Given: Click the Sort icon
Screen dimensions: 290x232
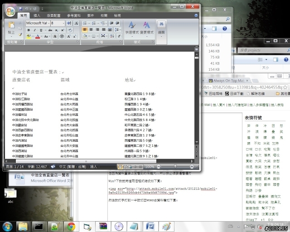Looking at the screenshot, I should pos(112,36).
